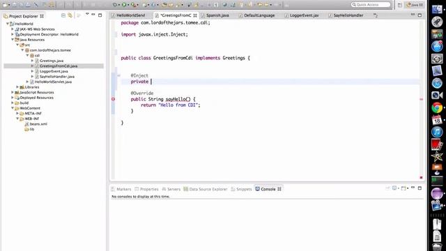Toggle the fold marker beside @Inject
The width and height of the screenshot is (446, 251).
click(118, 76)
